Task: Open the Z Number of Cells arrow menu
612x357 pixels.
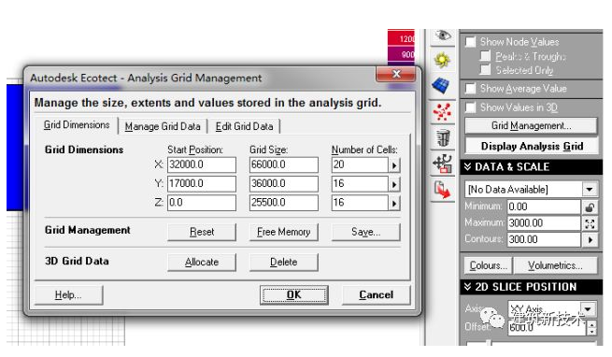Action: point(394,203)
